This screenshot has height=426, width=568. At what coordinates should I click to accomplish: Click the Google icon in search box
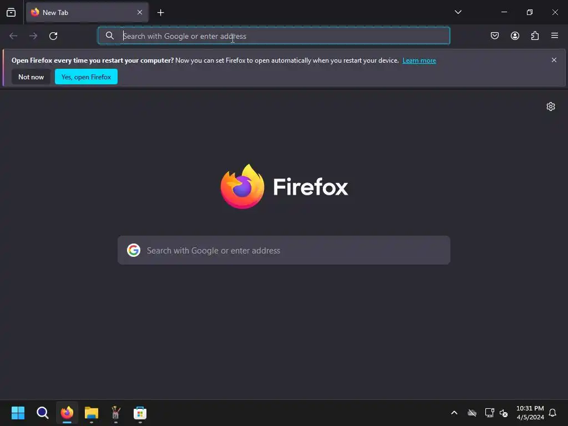pyautogui.click(x=134, y=250)
